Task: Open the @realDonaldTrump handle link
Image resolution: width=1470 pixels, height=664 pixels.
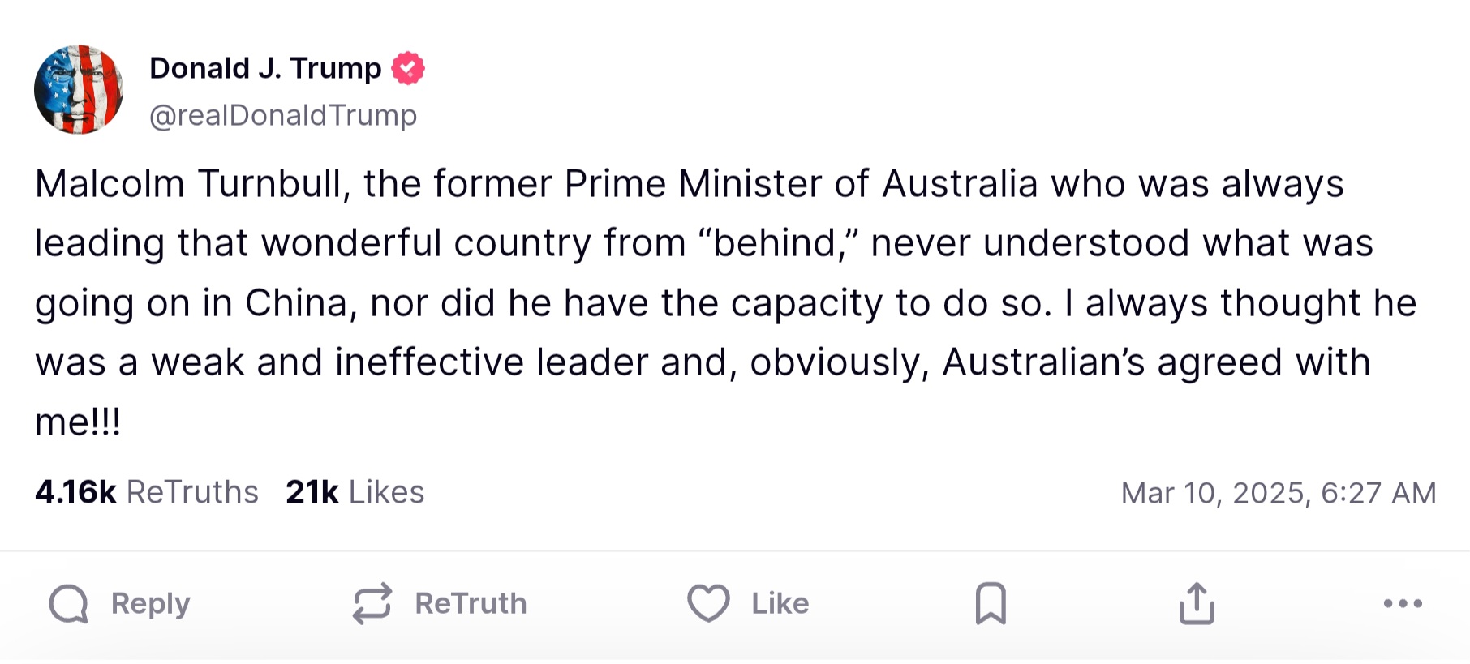Action: click(x=283, y=115)
